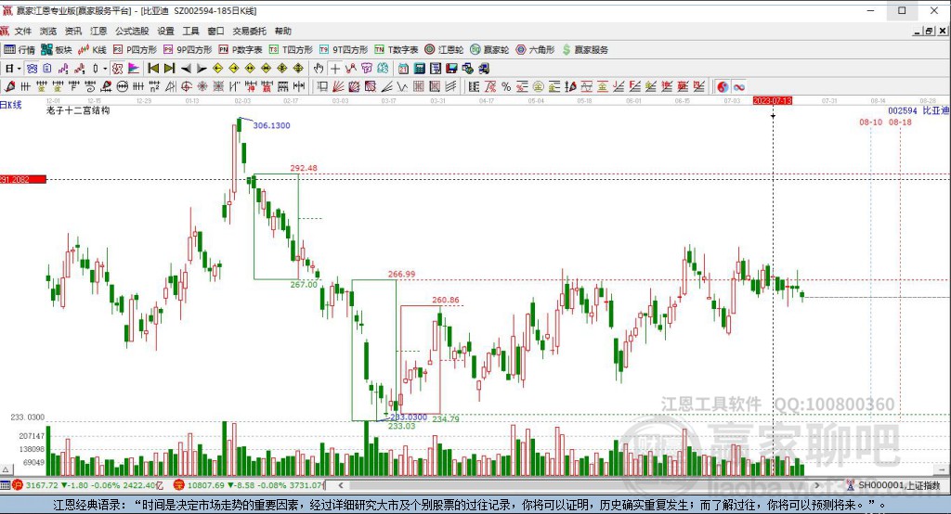Viewport: 951px width, 514px height.
Task: Open the 公式选股 menu
Action: click(x=132, y=31)
